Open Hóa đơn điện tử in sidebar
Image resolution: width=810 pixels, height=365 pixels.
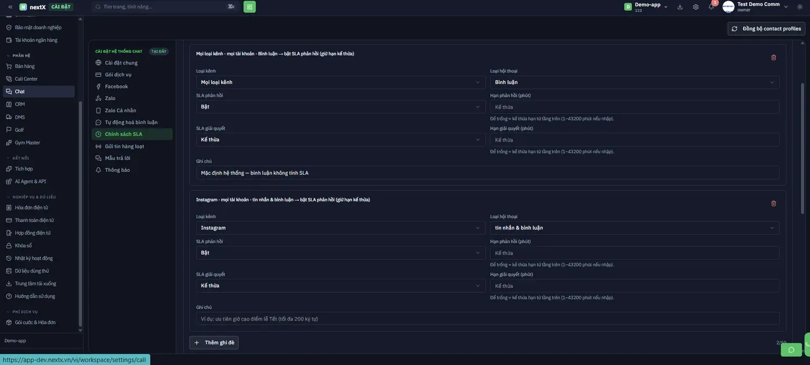pyautogui.click(x=39, y=207)
